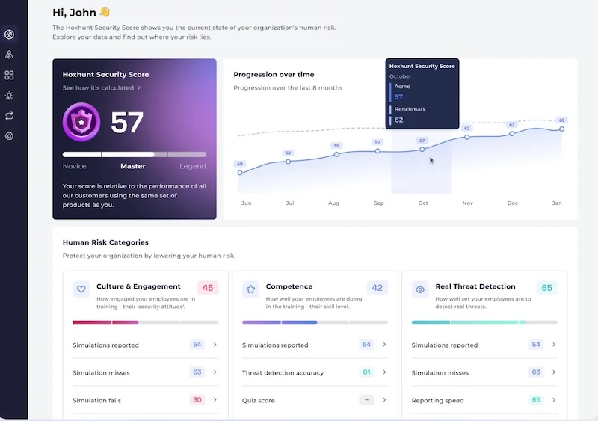The image size is (598, 421).
Task: Click the Benchmark value 62 in tooltip
Action: pyautogui.click(x=399, y=120)
